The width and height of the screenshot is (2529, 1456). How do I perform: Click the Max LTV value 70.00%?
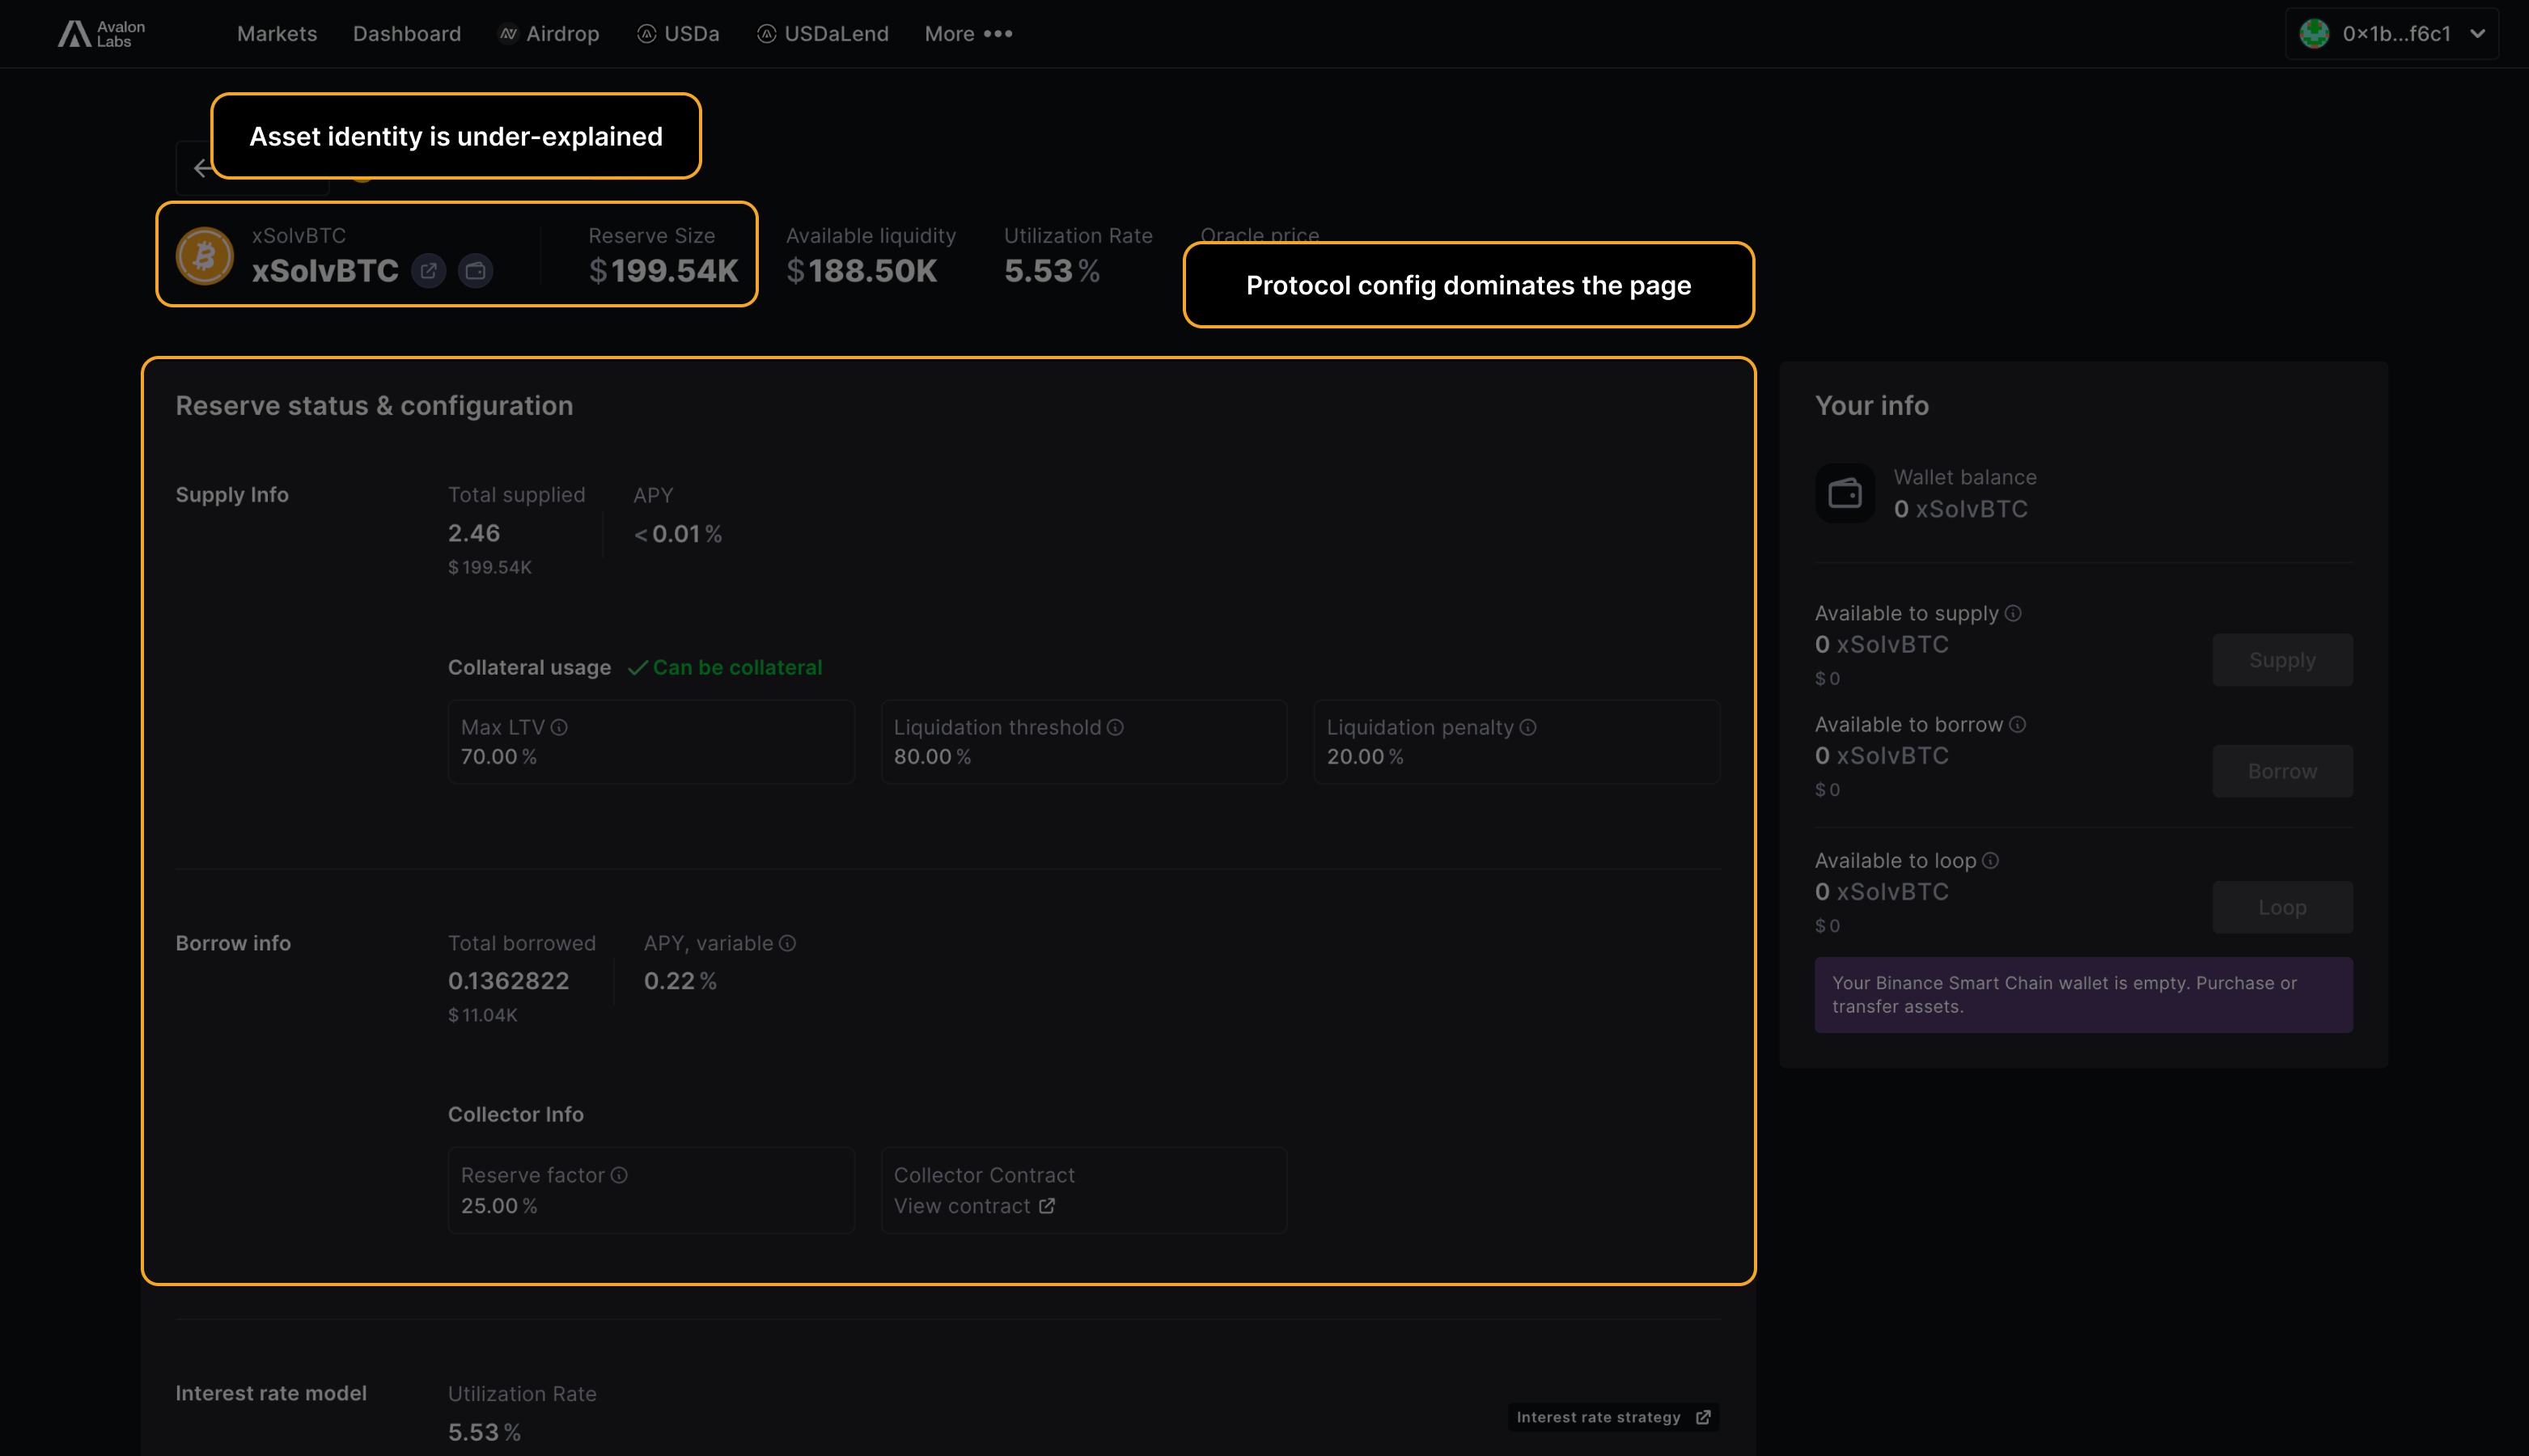click(499, 757)
